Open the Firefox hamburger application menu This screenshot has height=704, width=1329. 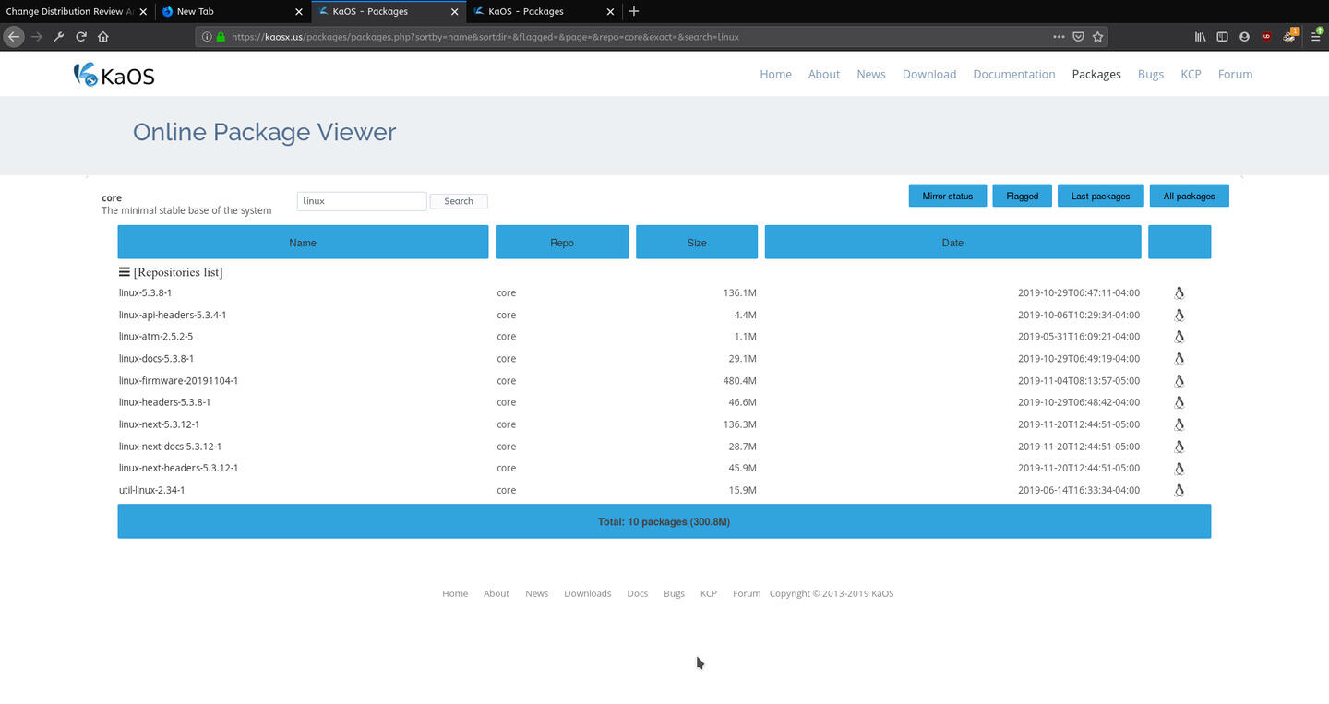tap(1316, 36)
